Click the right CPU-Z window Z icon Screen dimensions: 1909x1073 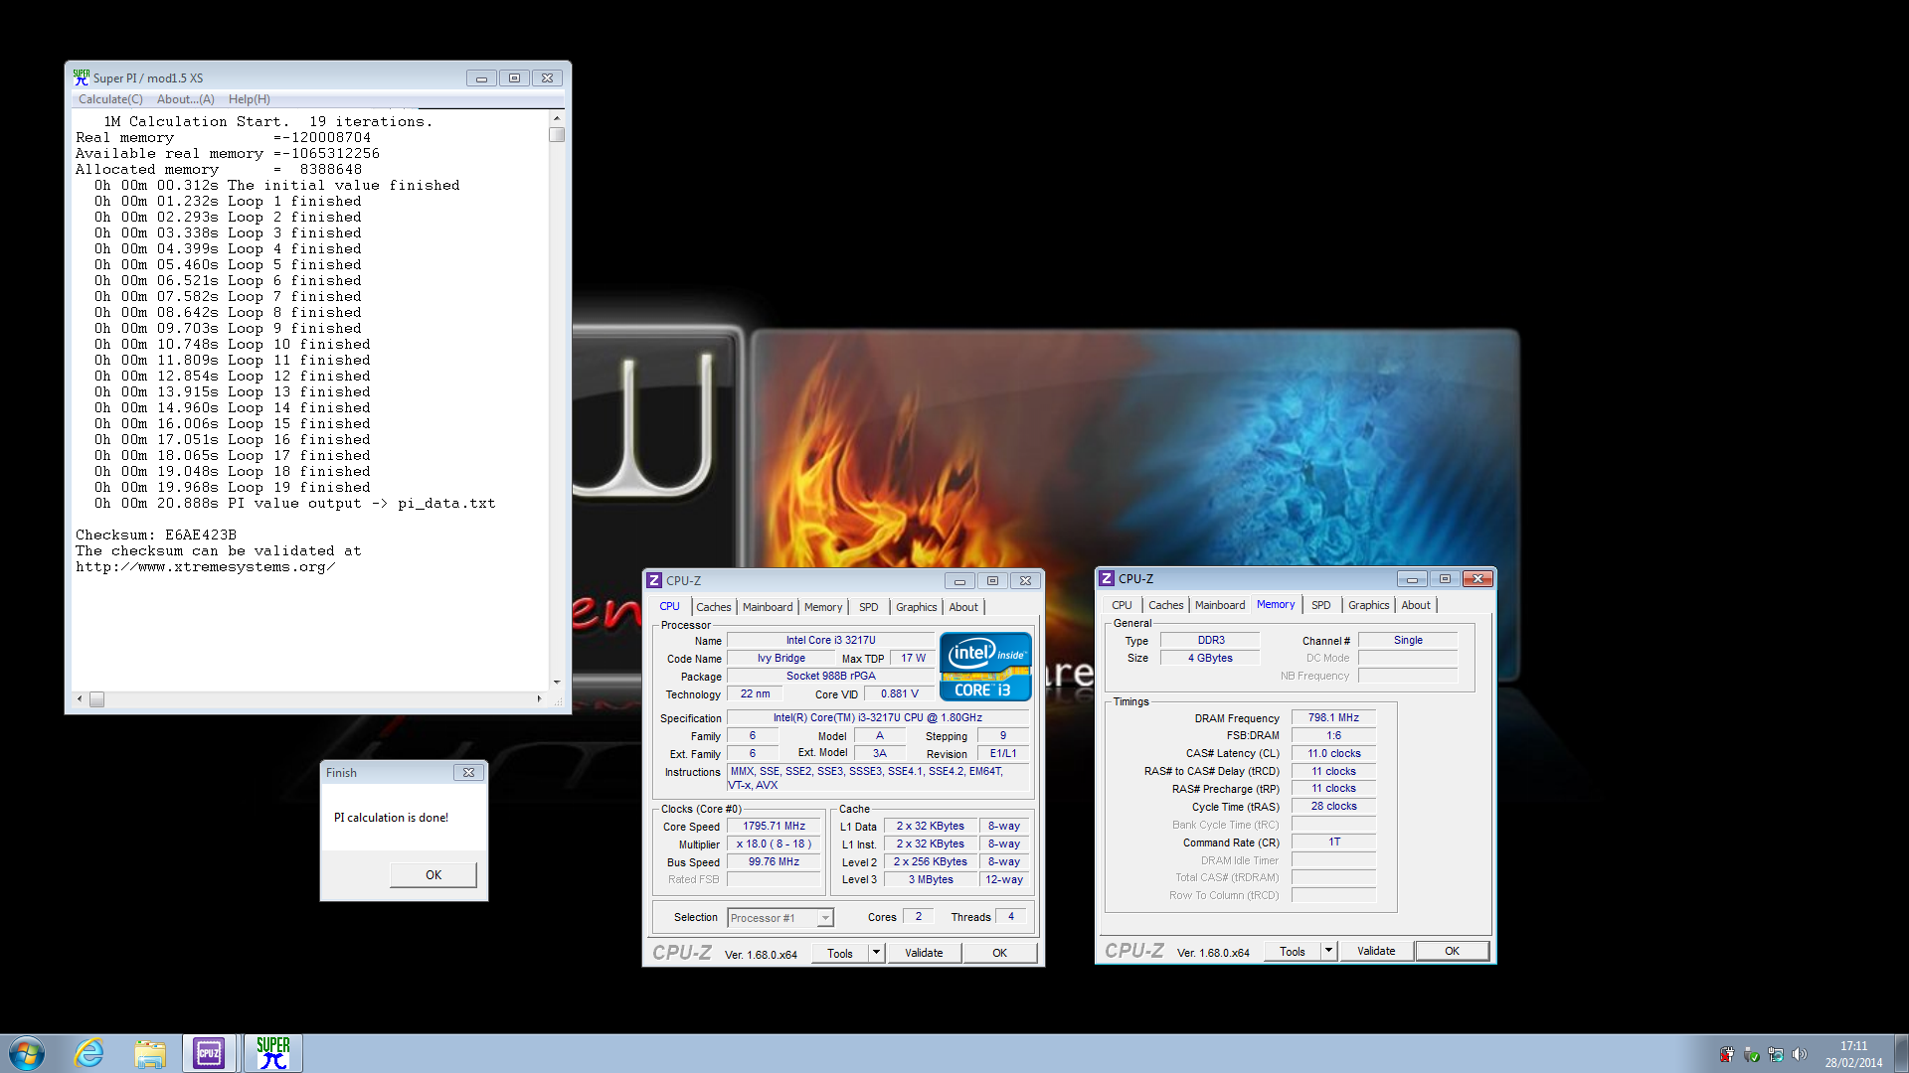[x=1107, y=578]
